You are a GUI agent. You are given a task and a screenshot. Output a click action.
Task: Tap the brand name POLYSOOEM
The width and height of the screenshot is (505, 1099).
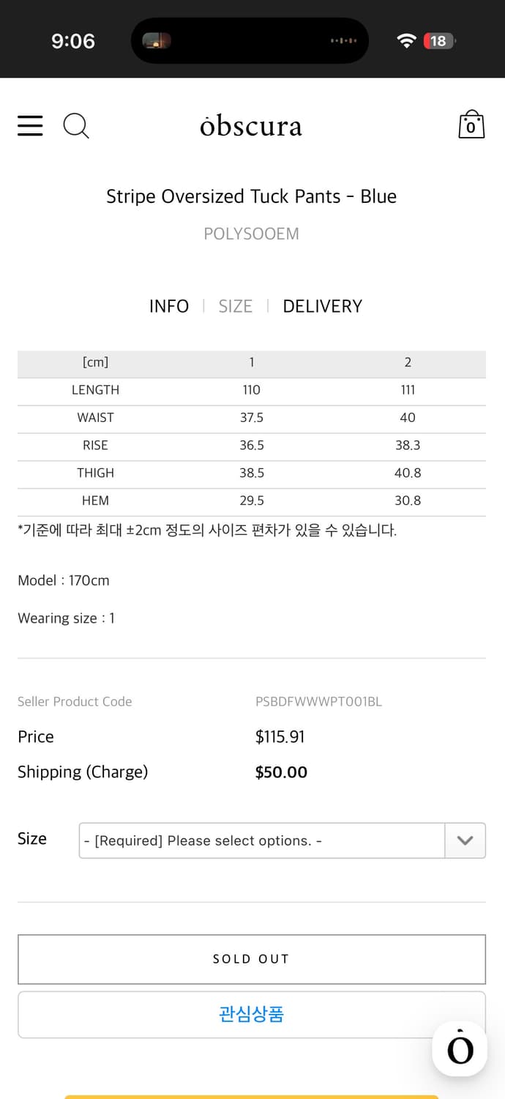251,233
